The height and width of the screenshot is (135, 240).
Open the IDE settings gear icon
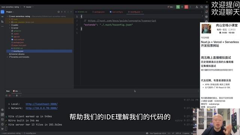[207, 7]
